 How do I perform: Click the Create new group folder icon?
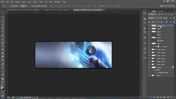point(164,97)
